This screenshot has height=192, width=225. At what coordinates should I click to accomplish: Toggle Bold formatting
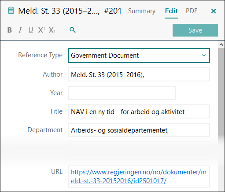tap(10, 30)
